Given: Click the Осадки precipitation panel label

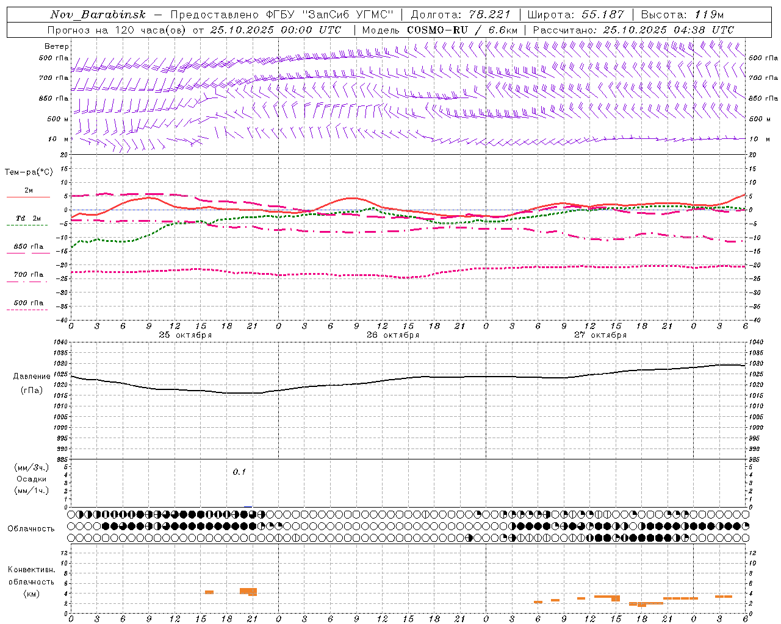Looking at the screenshot, I should 32,479.
